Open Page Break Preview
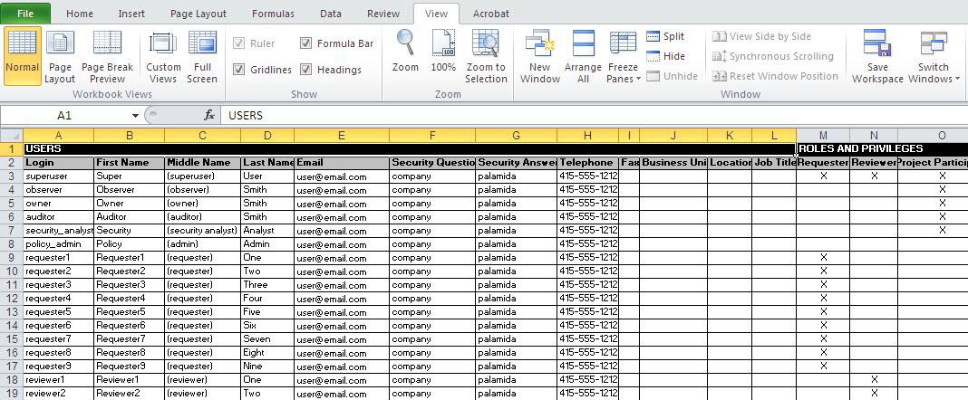 (x=107, y=55)
